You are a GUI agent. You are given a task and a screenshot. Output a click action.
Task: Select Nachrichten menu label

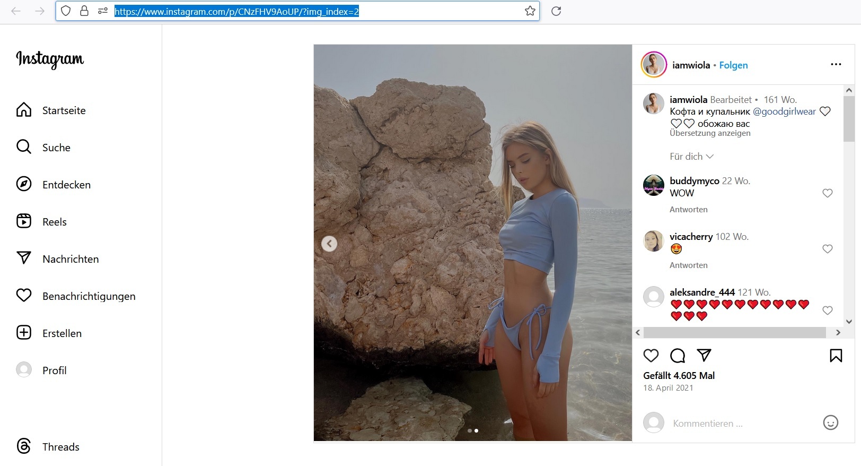click(x=71, y=259)
